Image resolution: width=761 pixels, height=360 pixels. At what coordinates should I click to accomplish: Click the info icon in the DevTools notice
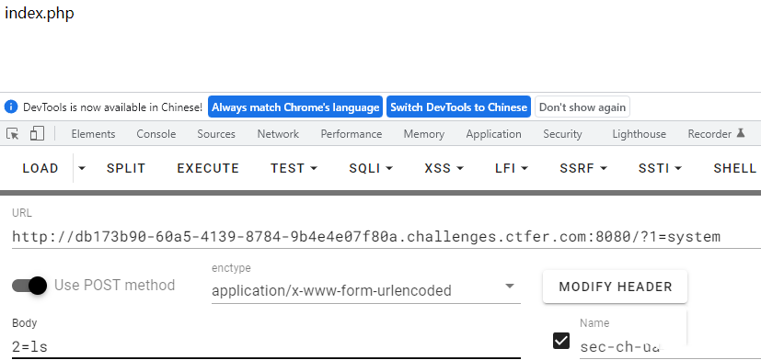coord(11,107)
